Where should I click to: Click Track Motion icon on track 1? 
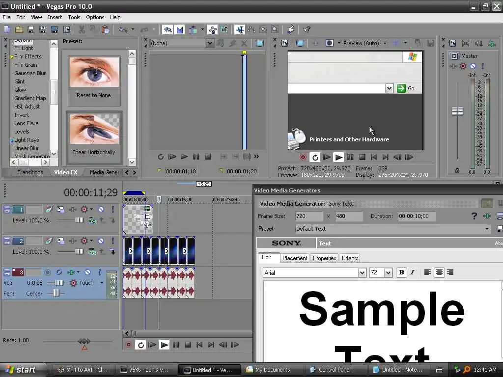(60, 209)
